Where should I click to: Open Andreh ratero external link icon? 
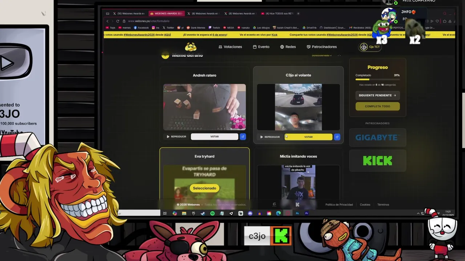coord(243,137)
